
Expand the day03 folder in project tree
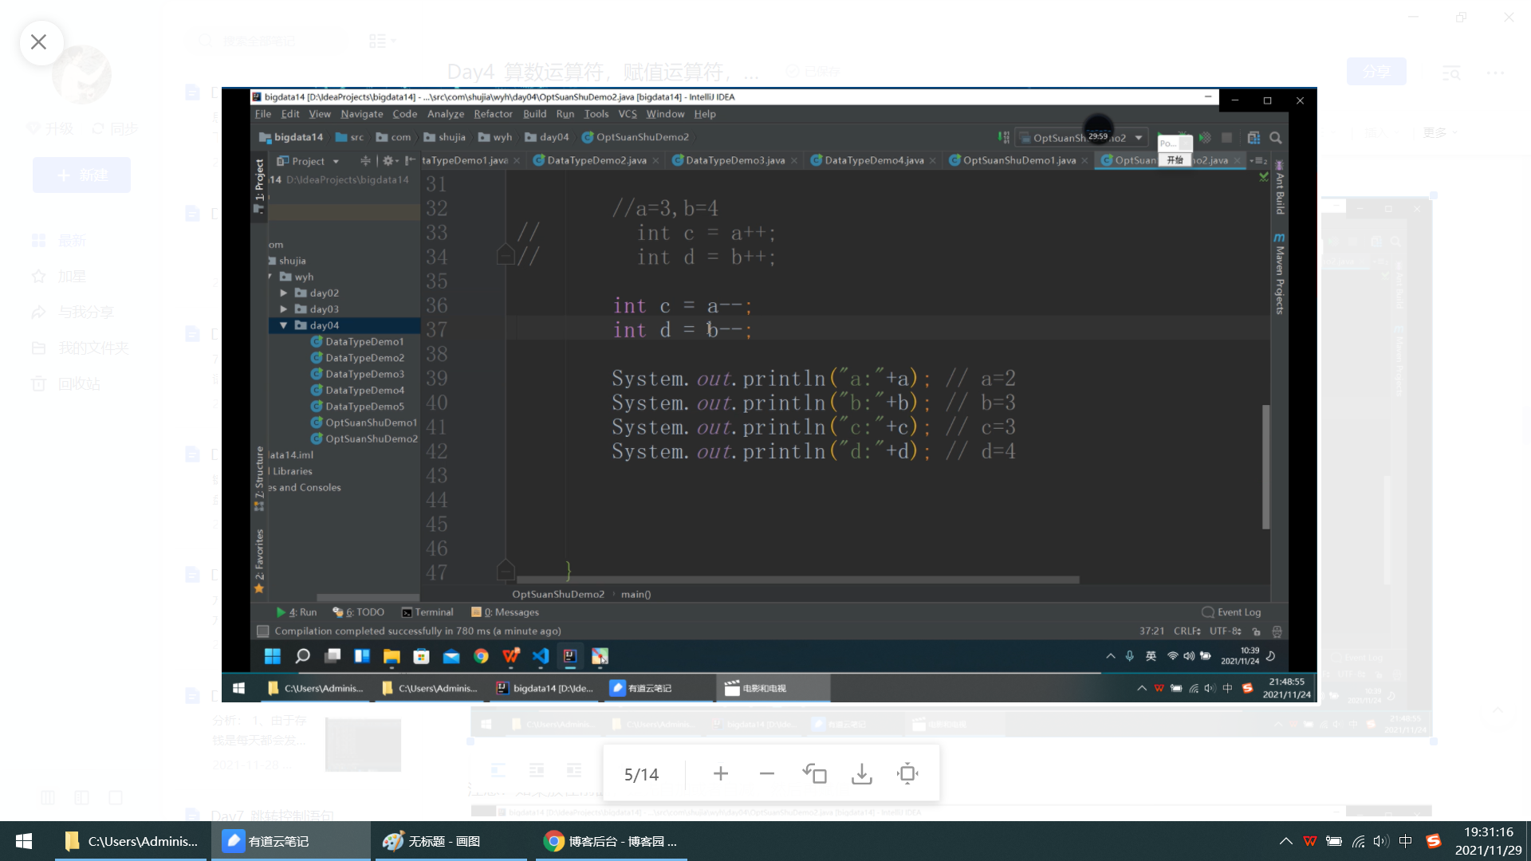[x=284, y=309]
